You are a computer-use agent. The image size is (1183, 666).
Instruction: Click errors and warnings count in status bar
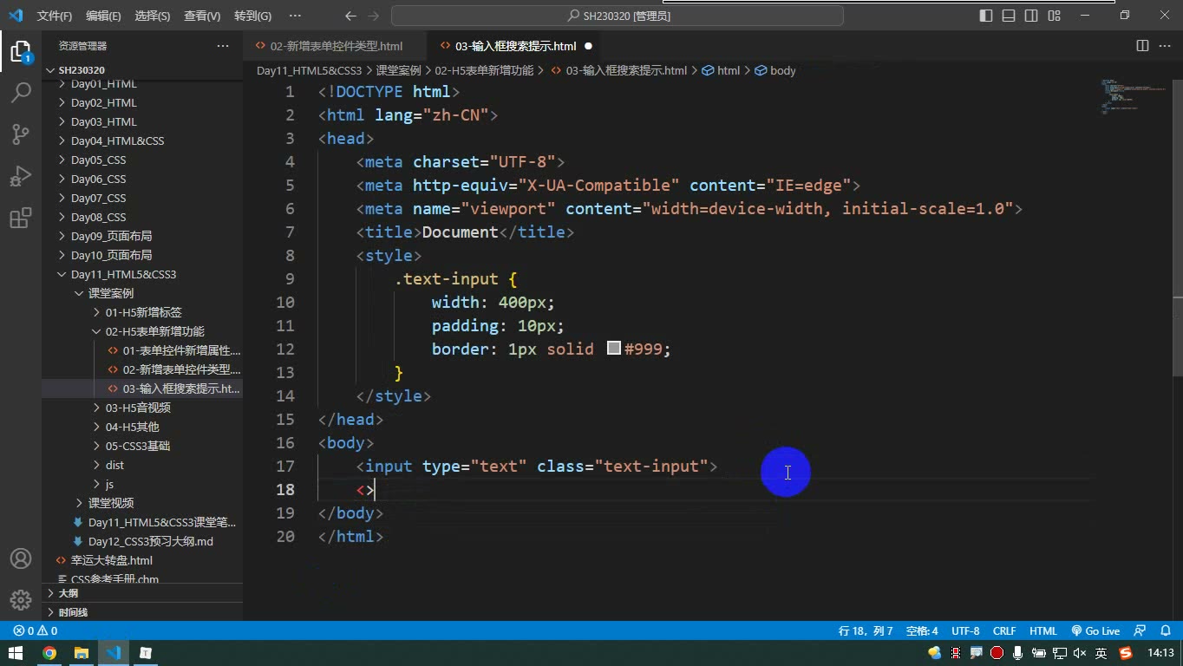36,631
